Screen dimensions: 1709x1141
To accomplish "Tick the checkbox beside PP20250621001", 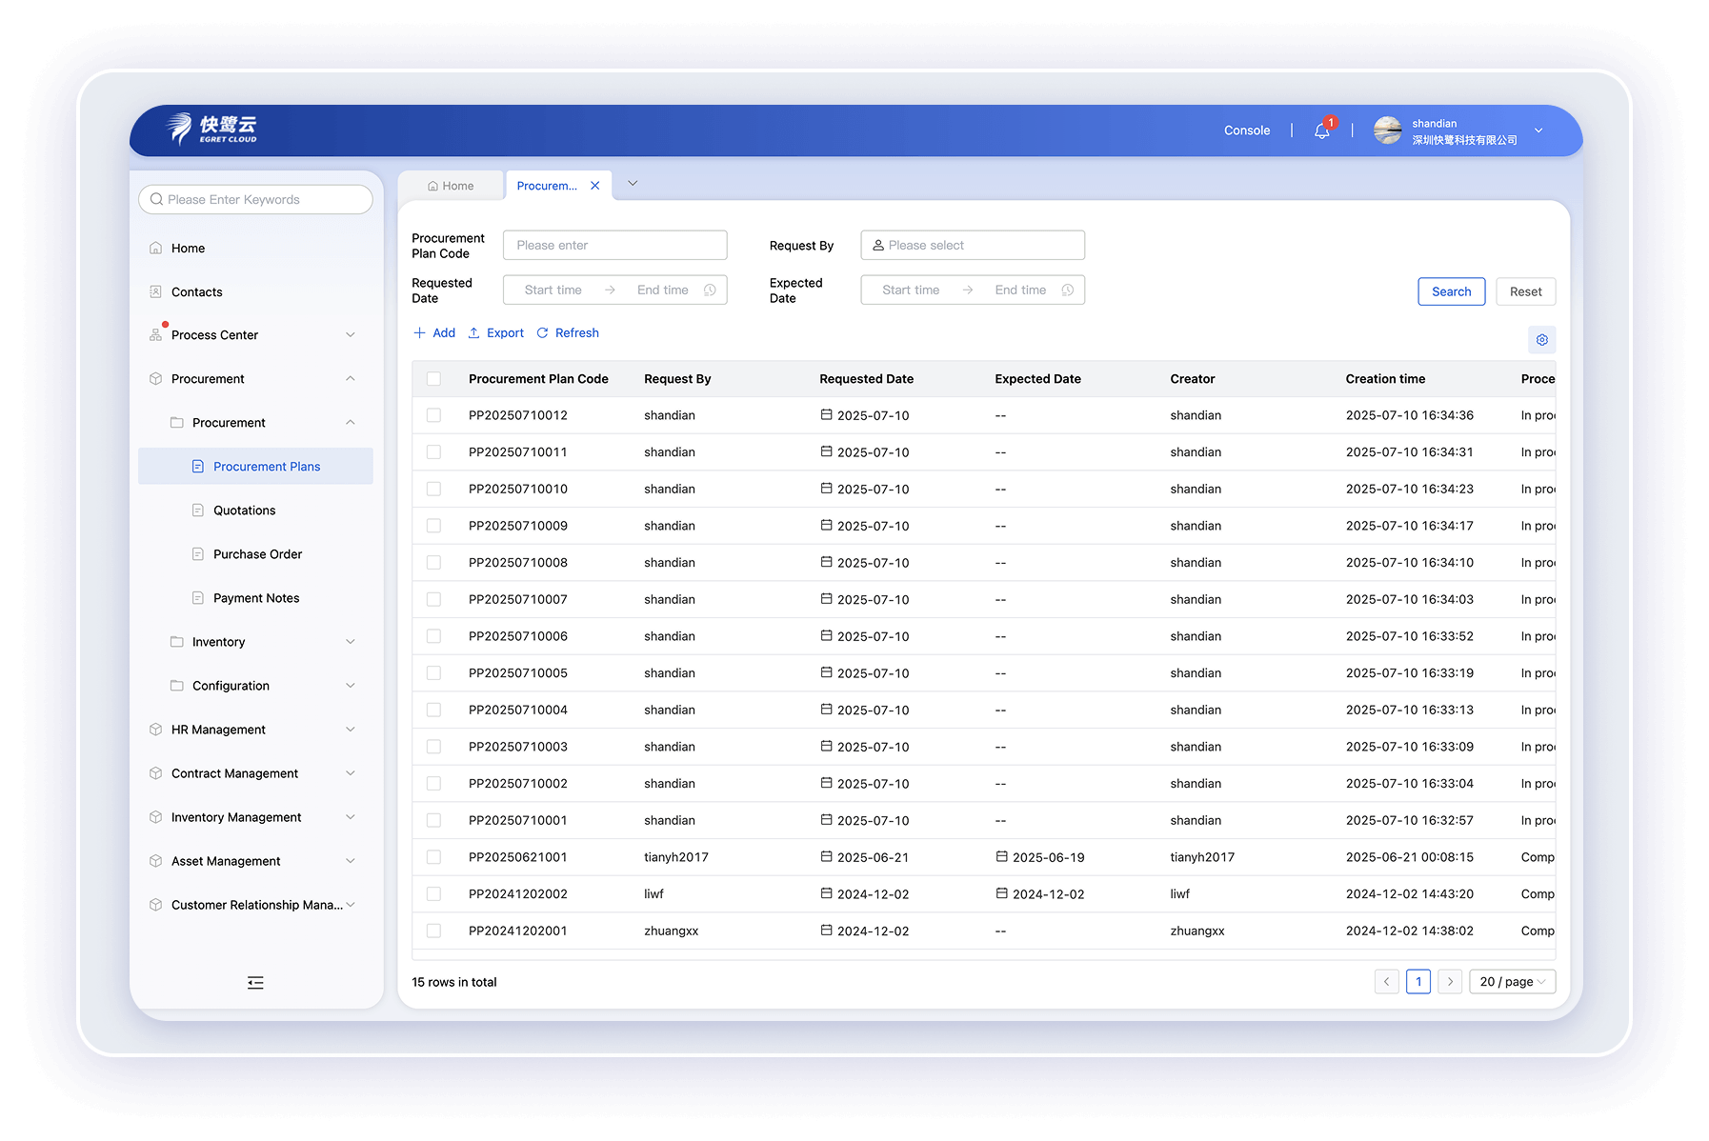I will (x=434, y=857).
